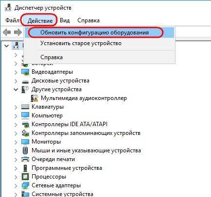Collapse the Другие устройства category
The image size is (211, 197).
[16, 89]
